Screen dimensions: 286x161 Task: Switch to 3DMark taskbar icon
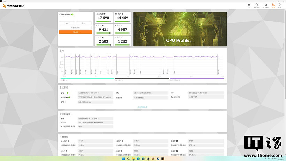coord(163,159)
